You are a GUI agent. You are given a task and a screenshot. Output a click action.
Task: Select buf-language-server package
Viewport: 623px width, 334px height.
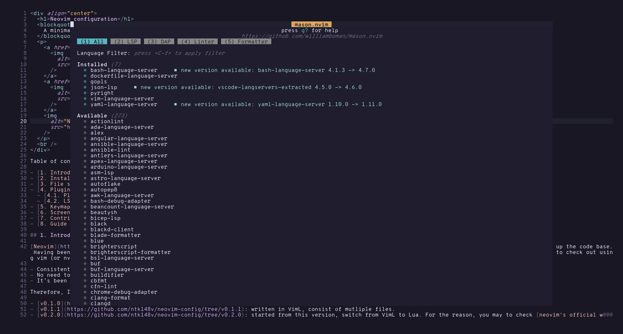(122, 269)
